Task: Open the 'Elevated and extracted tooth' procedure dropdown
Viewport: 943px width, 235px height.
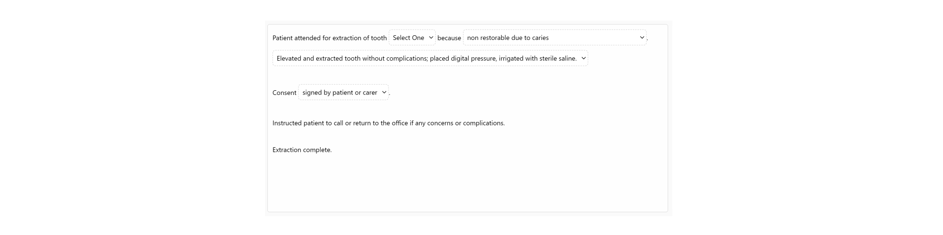Action: 426,58
